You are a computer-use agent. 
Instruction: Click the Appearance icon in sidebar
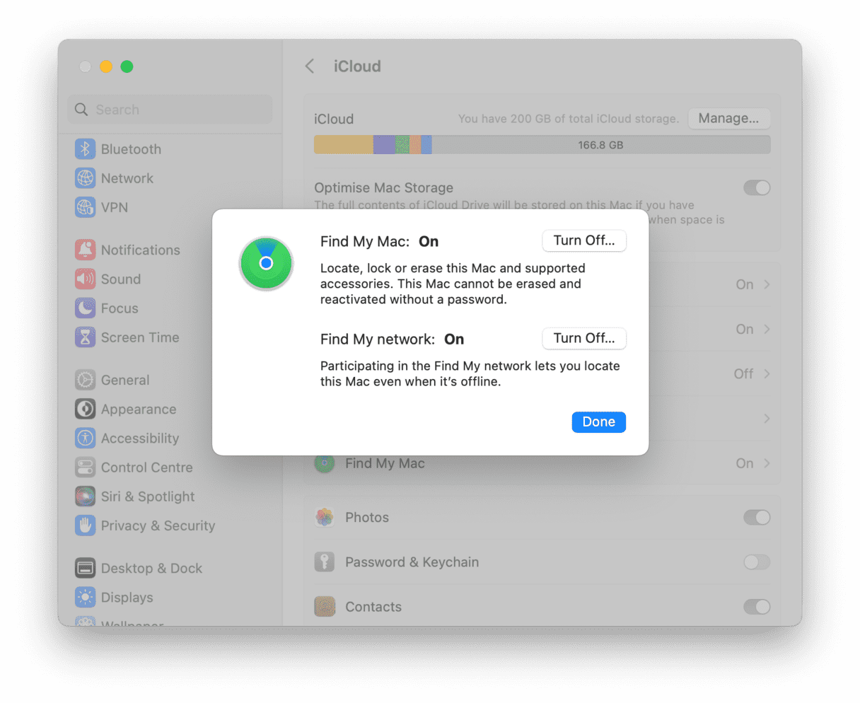(85, 409)
